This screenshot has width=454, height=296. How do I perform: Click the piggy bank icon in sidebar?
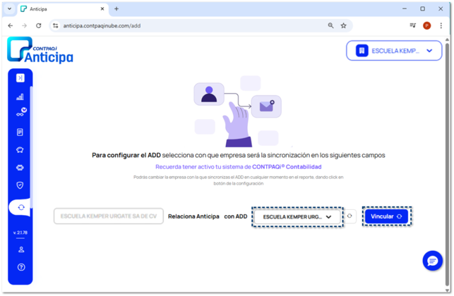(x=20, y=150)
